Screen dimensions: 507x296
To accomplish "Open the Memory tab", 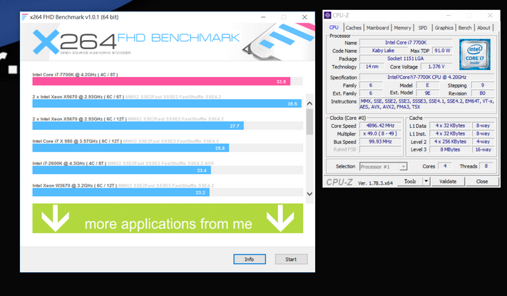I will click(x=402, y=28).
